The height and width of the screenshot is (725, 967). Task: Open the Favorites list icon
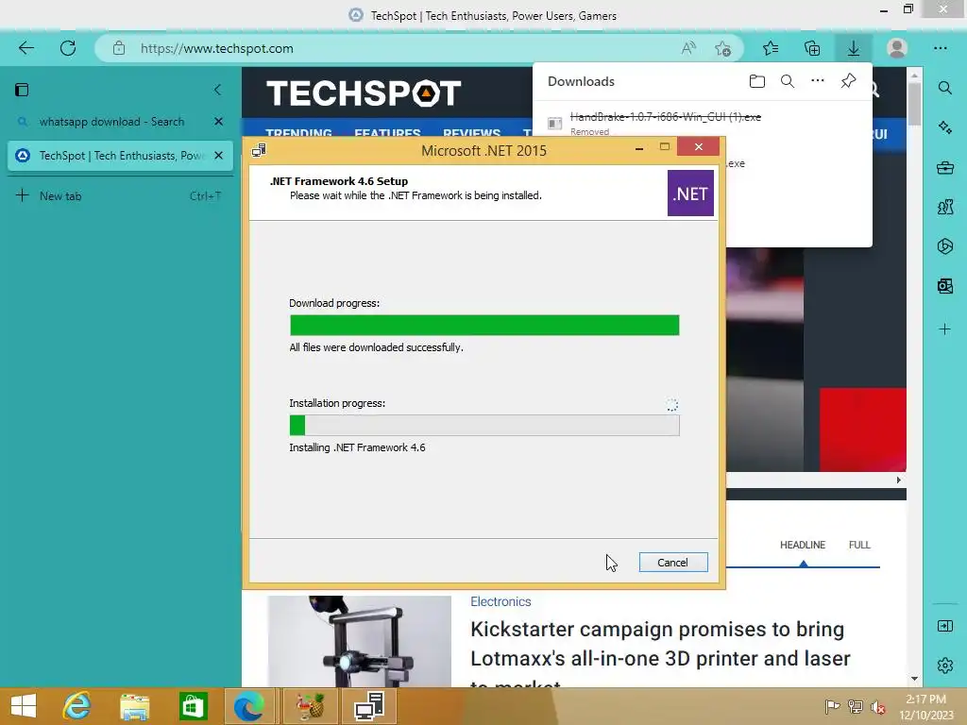771,48
